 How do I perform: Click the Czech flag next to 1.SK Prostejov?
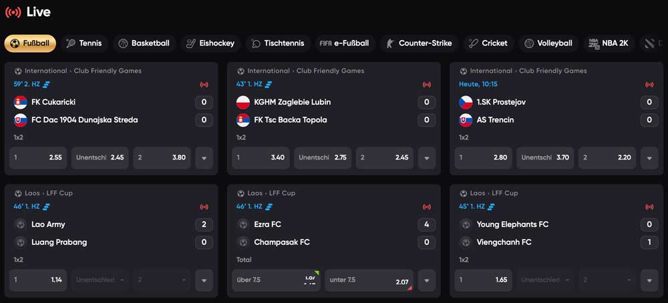(x=466, y=102)
